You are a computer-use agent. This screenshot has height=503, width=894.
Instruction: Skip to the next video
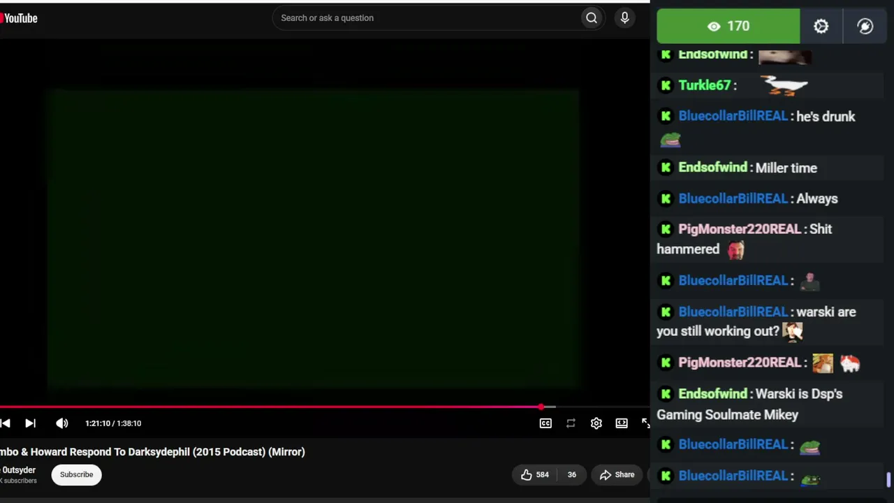[30, 423]
